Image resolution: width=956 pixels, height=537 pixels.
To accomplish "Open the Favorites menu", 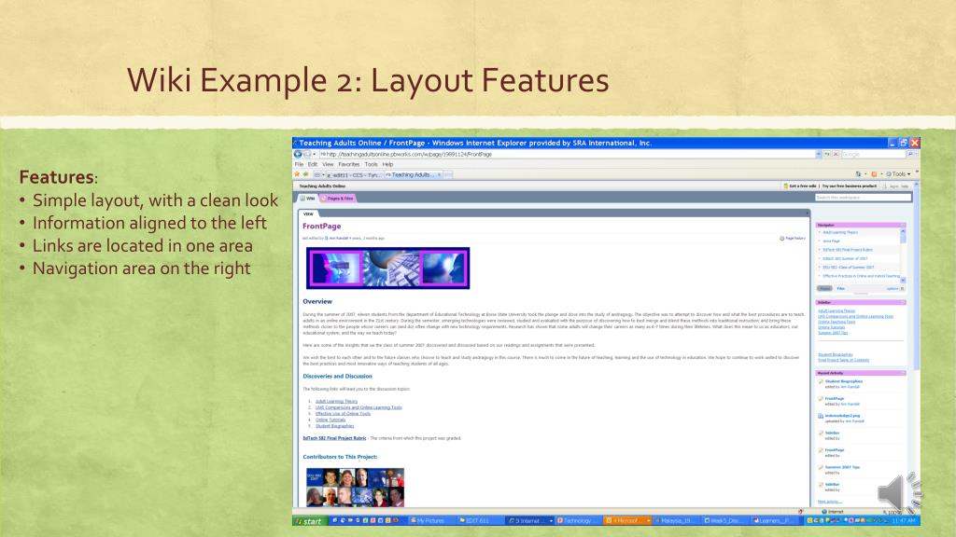I will coord(349,164).
